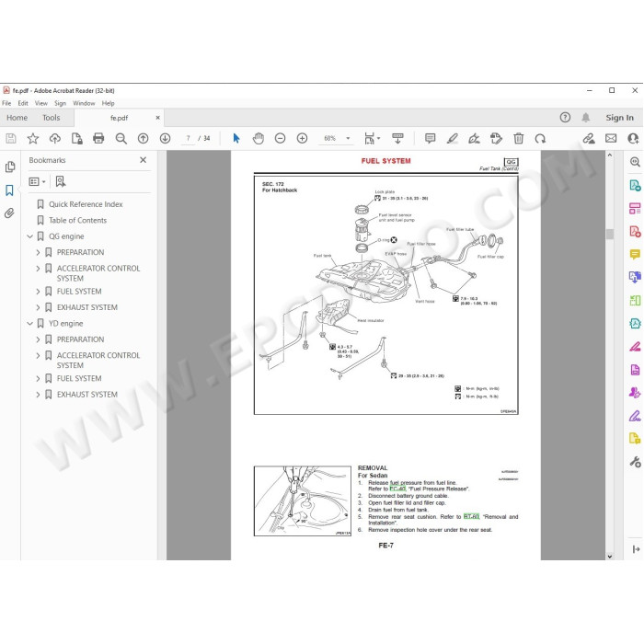This screenshot has height=644, width=644.
Task: Open Quick Reference Index bookmark
Action: (86, 204)
